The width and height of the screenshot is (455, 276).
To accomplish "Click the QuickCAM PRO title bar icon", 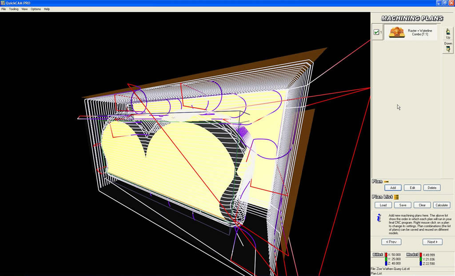I will coord(3,3).
